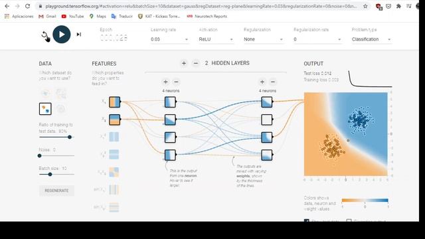Click the Noise slider handle
Screen dimensions: 425x239
coord(40,156)
